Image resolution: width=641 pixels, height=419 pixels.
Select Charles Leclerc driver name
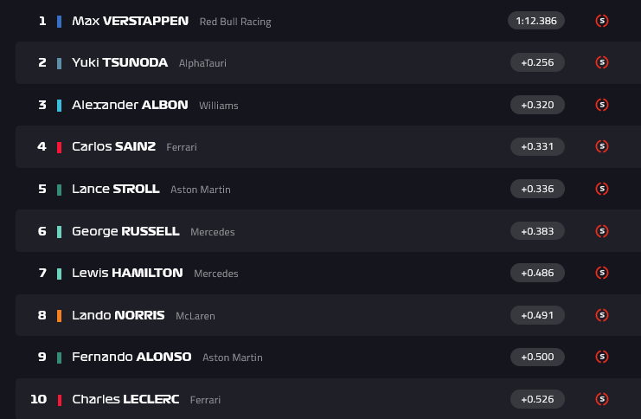125,399
